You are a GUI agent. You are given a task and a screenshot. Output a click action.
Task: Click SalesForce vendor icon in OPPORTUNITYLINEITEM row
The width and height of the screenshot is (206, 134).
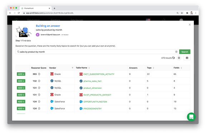(x=52, y=102)
